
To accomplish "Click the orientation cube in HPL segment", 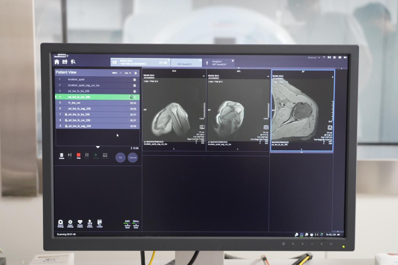I will (x=266, y=127).
